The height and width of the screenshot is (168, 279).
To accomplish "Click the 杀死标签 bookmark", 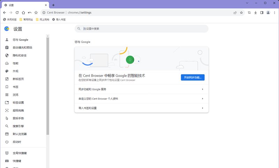I will point(10,20).
